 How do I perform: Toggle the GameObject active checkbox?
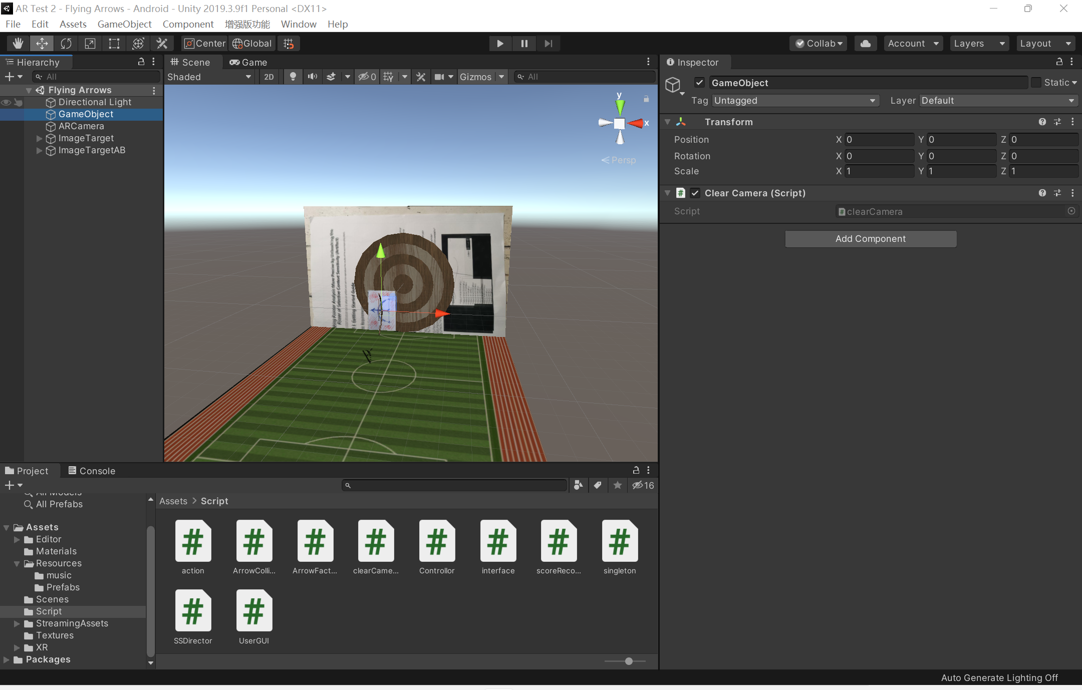click(x=698, y=83)
